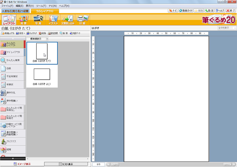This screenshot has width=237, height=167.
Task: Select the クリスマス category in sidebar
Action: [x=13, y=141]
